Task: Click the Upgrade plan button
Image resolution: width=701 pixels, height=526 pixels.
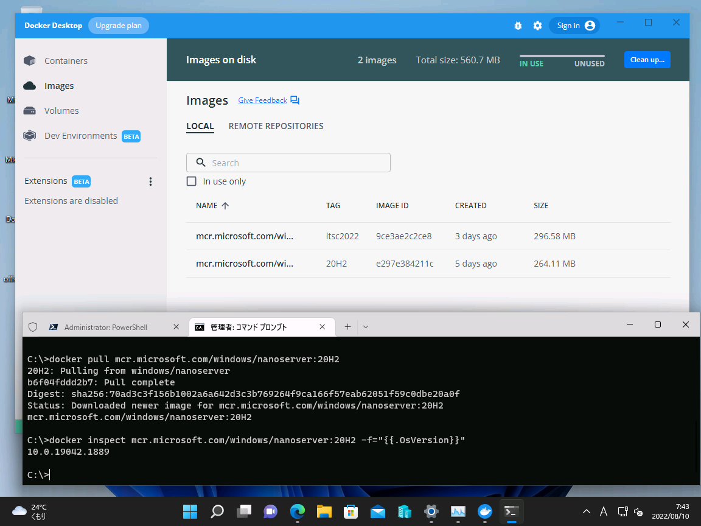Action: click(x=119, y=26)
